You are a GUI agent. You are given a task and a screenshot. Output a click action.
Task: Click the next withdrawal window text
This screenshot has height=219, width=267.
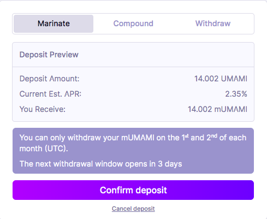[100, 164]
